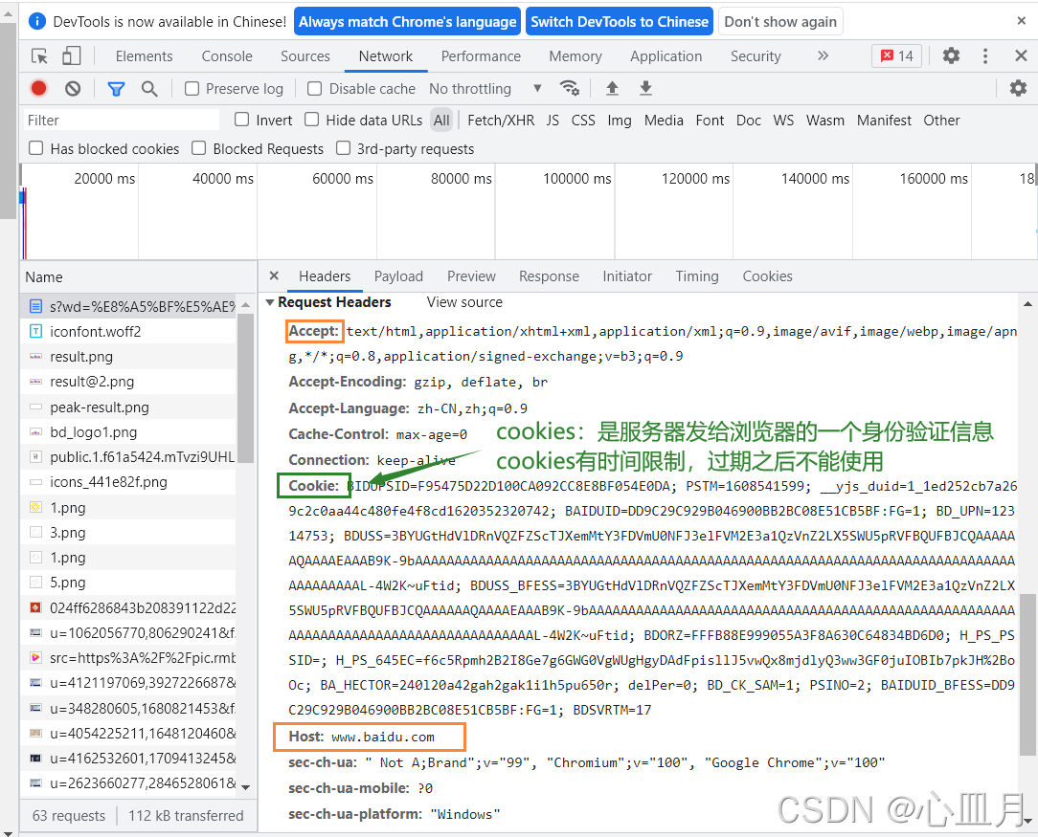Tick Has blocked cookies checkbox
This screenshot has height=837, width=1038.
tap(36, 148)
